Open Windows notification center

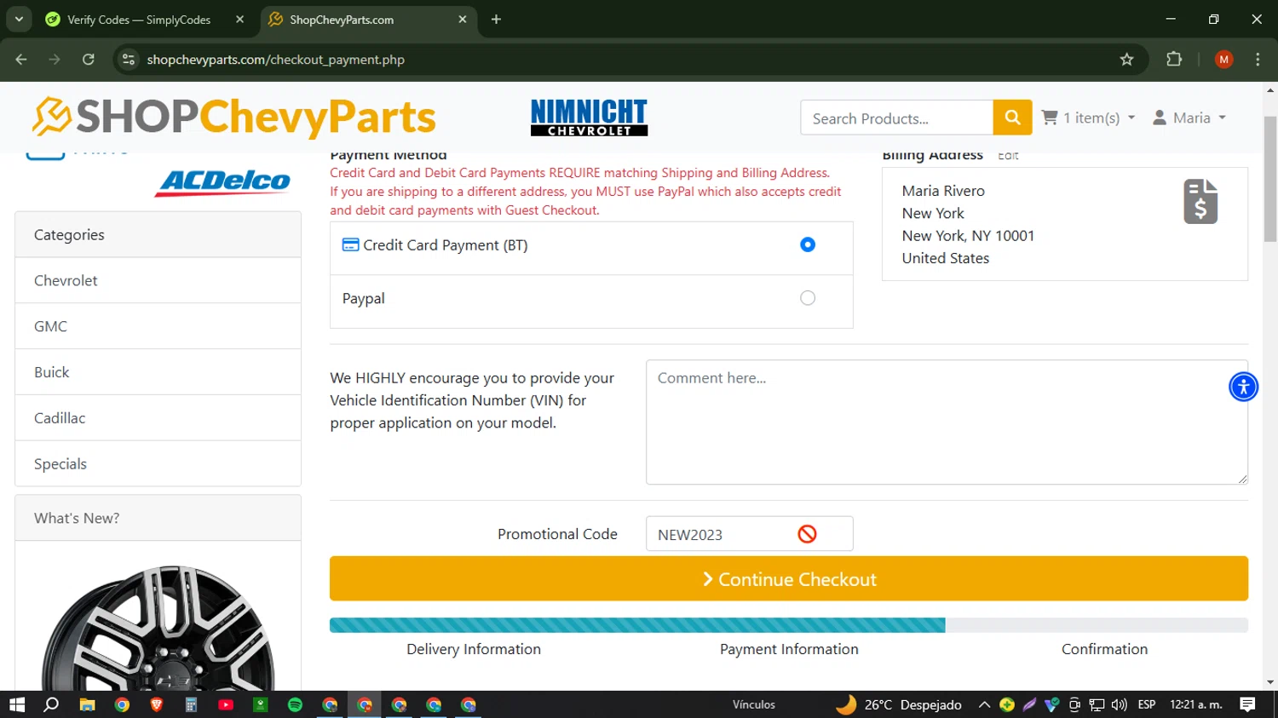(x=1247, y=704)
